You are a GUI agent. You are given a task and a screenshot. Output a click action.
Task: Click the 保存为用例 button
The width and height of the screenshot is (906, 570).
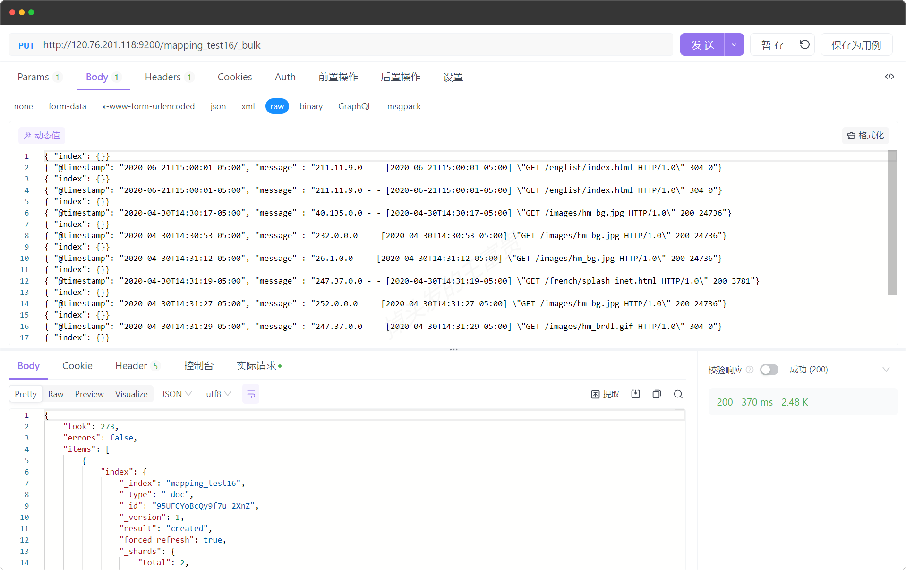(x=856, y=44)
